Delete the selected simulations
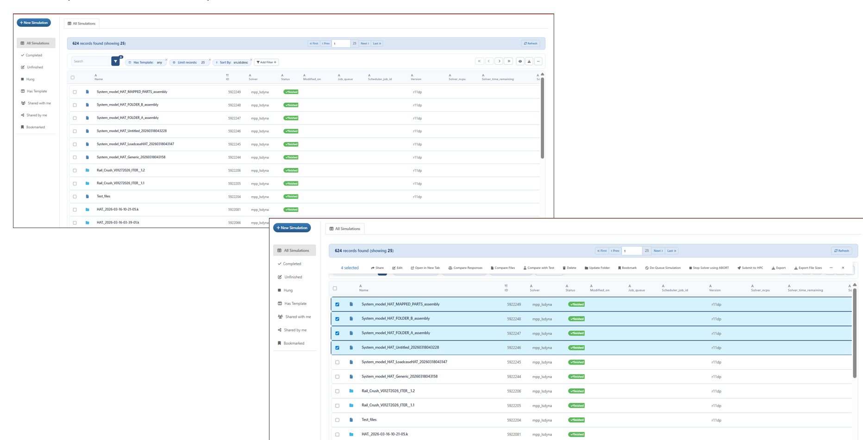 569,268
